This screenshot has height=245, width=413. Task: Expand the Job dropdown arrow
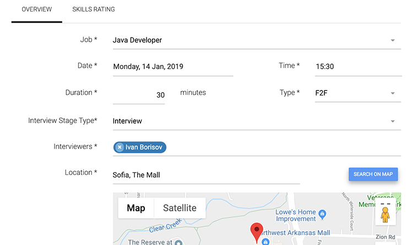pos(393,40)
